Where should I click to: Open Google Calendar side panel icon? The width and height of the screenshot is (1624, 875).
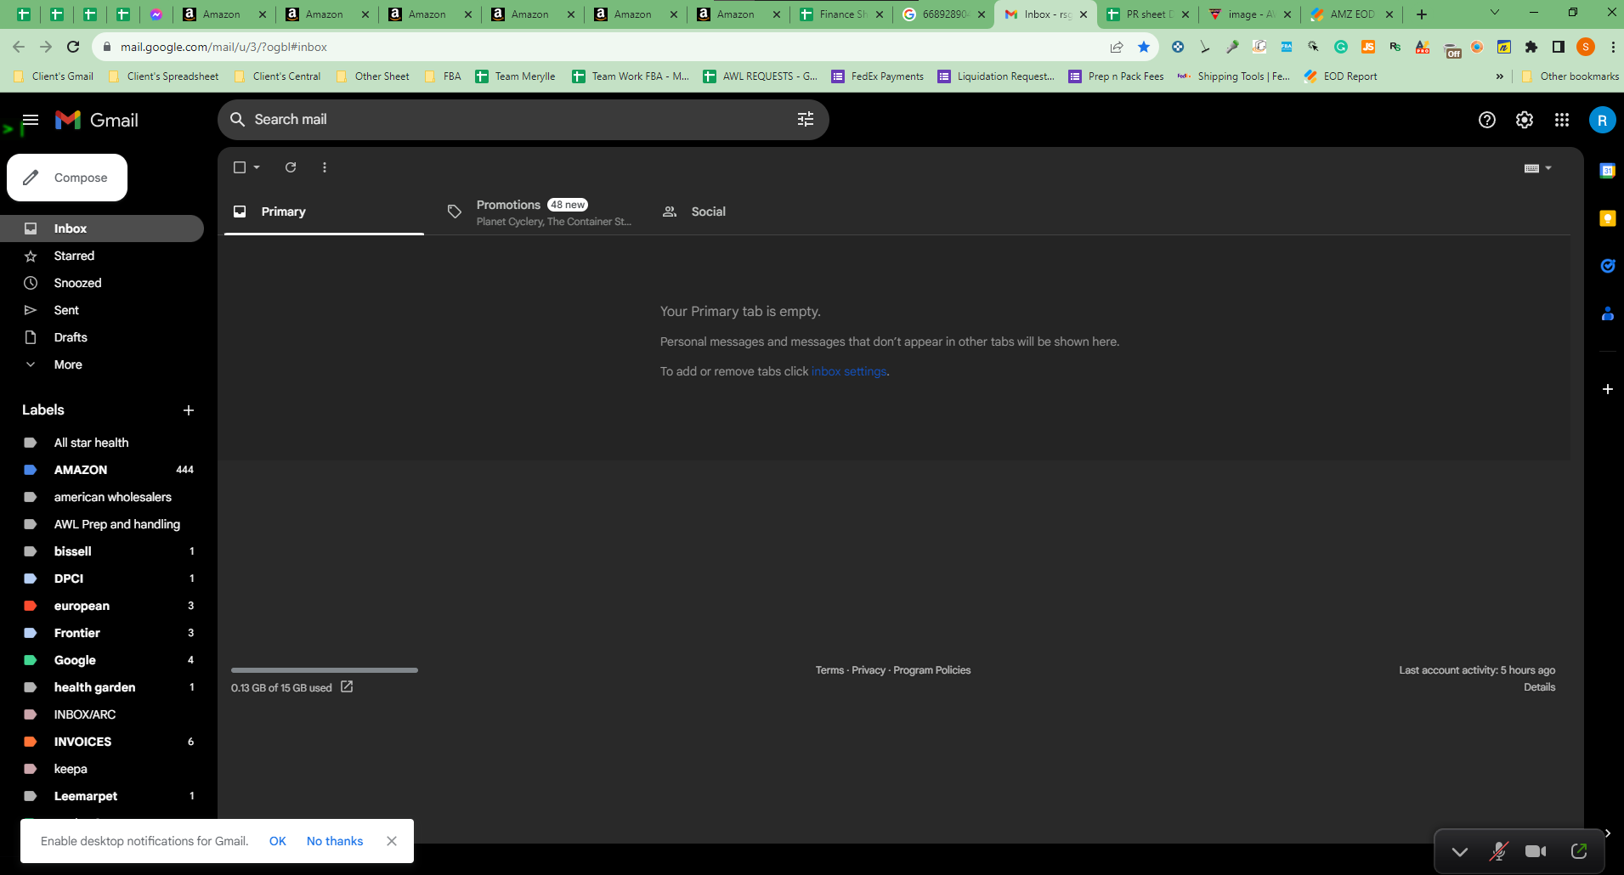point(1607,171)
